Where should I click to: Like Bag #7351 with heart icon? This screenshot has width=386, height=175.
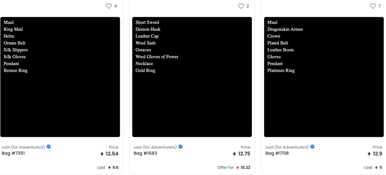click(x=109, y=6)
